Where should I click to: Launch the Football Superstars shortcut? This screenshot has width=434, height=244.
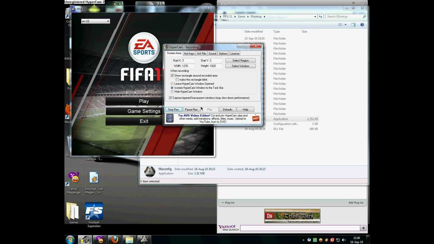[94, 215]
